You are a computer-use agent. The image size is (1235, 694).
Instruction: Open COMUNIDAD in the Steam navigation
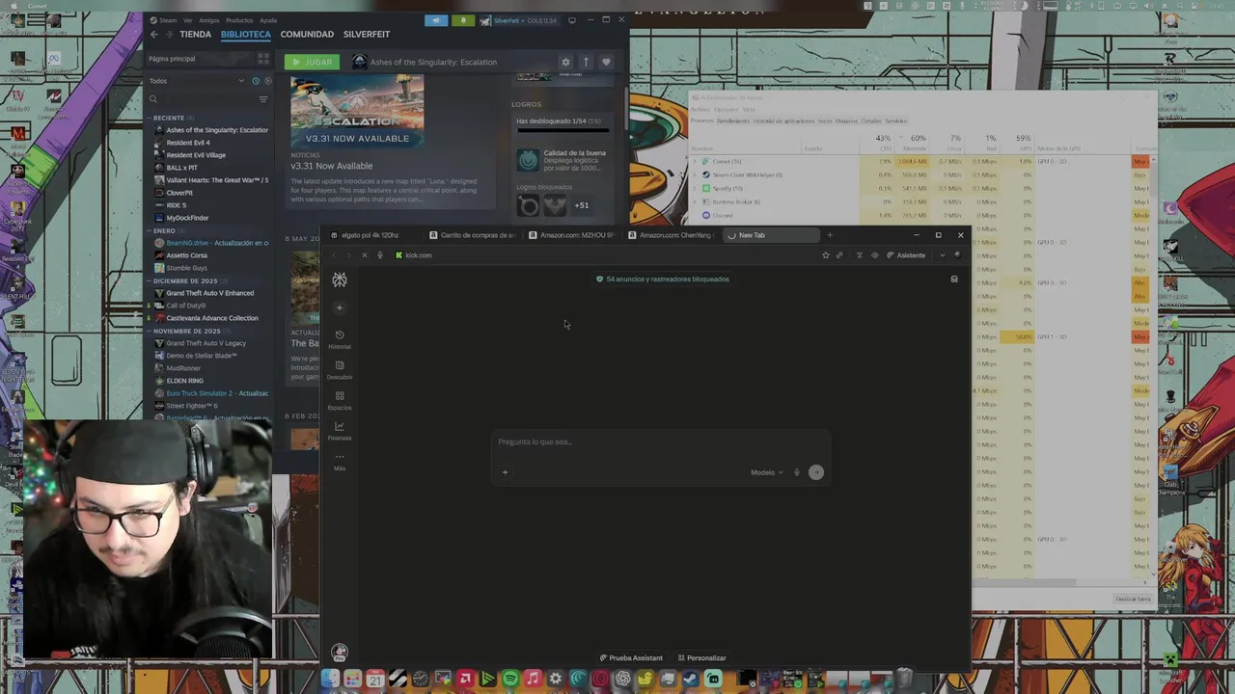307,35
